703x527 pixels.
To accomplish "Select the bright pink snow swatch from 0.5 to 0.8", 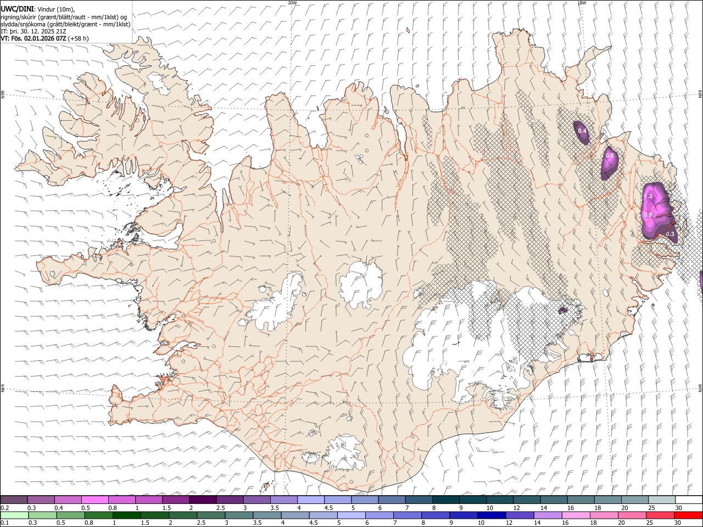I will [x=94, y=500].
